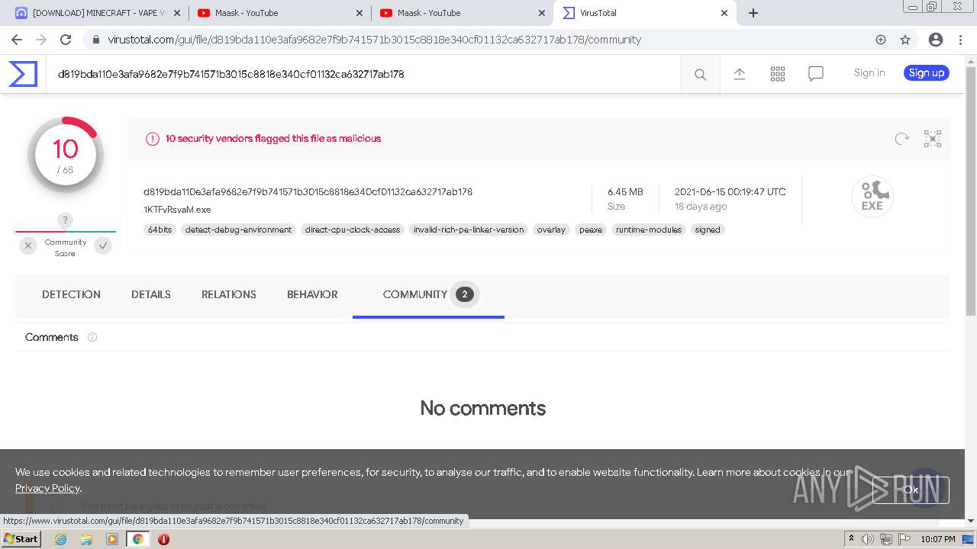
Task: Open file explorer folder in taskbar
Action: 86,539
